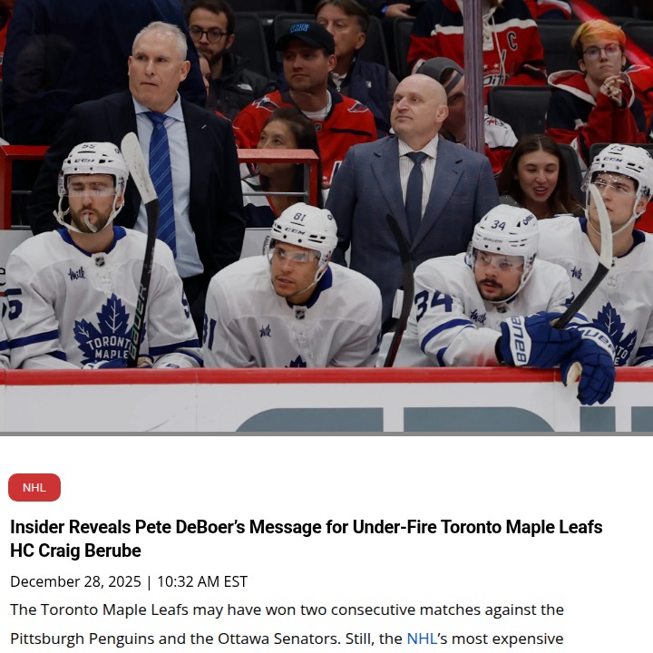Click the 10:32 AM EST timestamp
The width and height of the screenshot is (653, 653).
[202, 581]
